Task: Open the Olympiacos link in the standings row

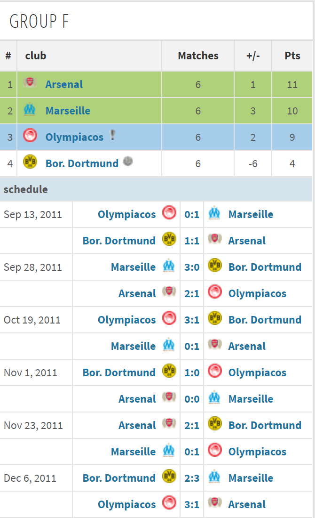Action: (x=74, y=137)
